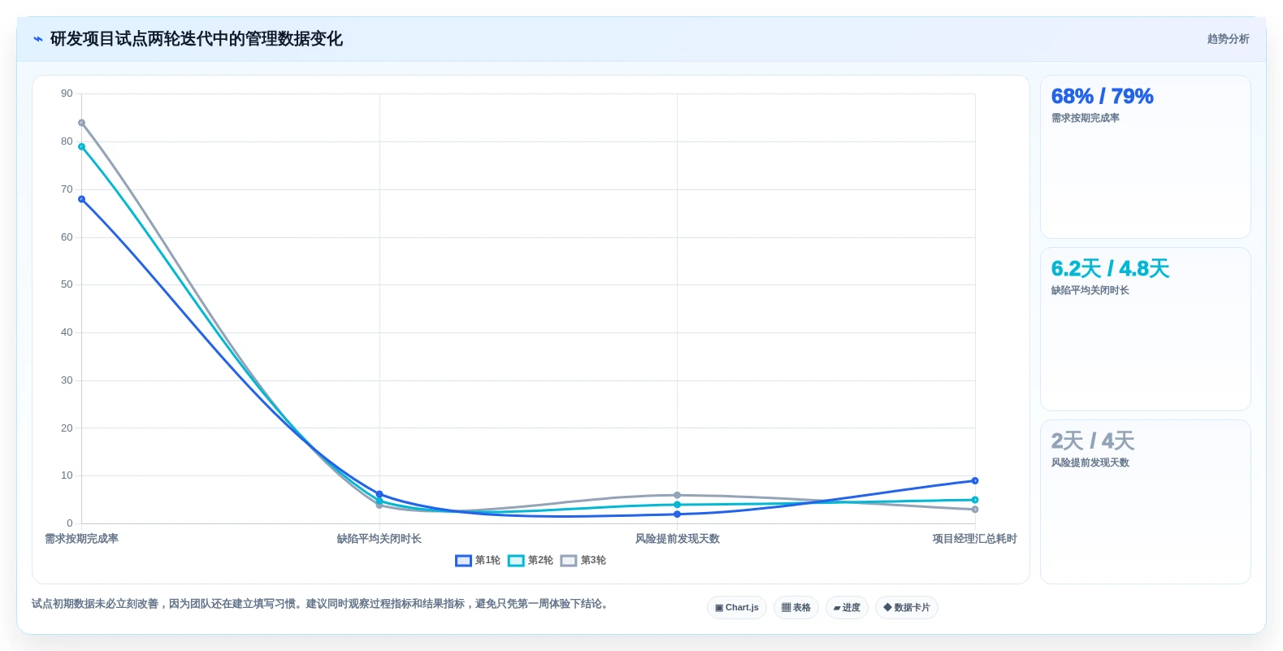The image size is (1283, 651).
Task: Click the lightning icon beside the title
Action: (37, 39)
